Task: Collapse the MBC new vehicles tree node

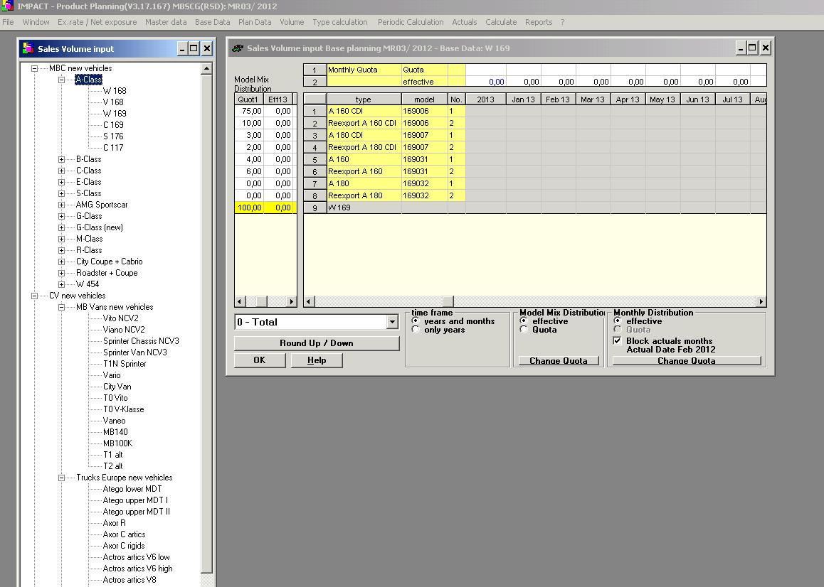Action: pyautogui.click(x=35, y=68)
